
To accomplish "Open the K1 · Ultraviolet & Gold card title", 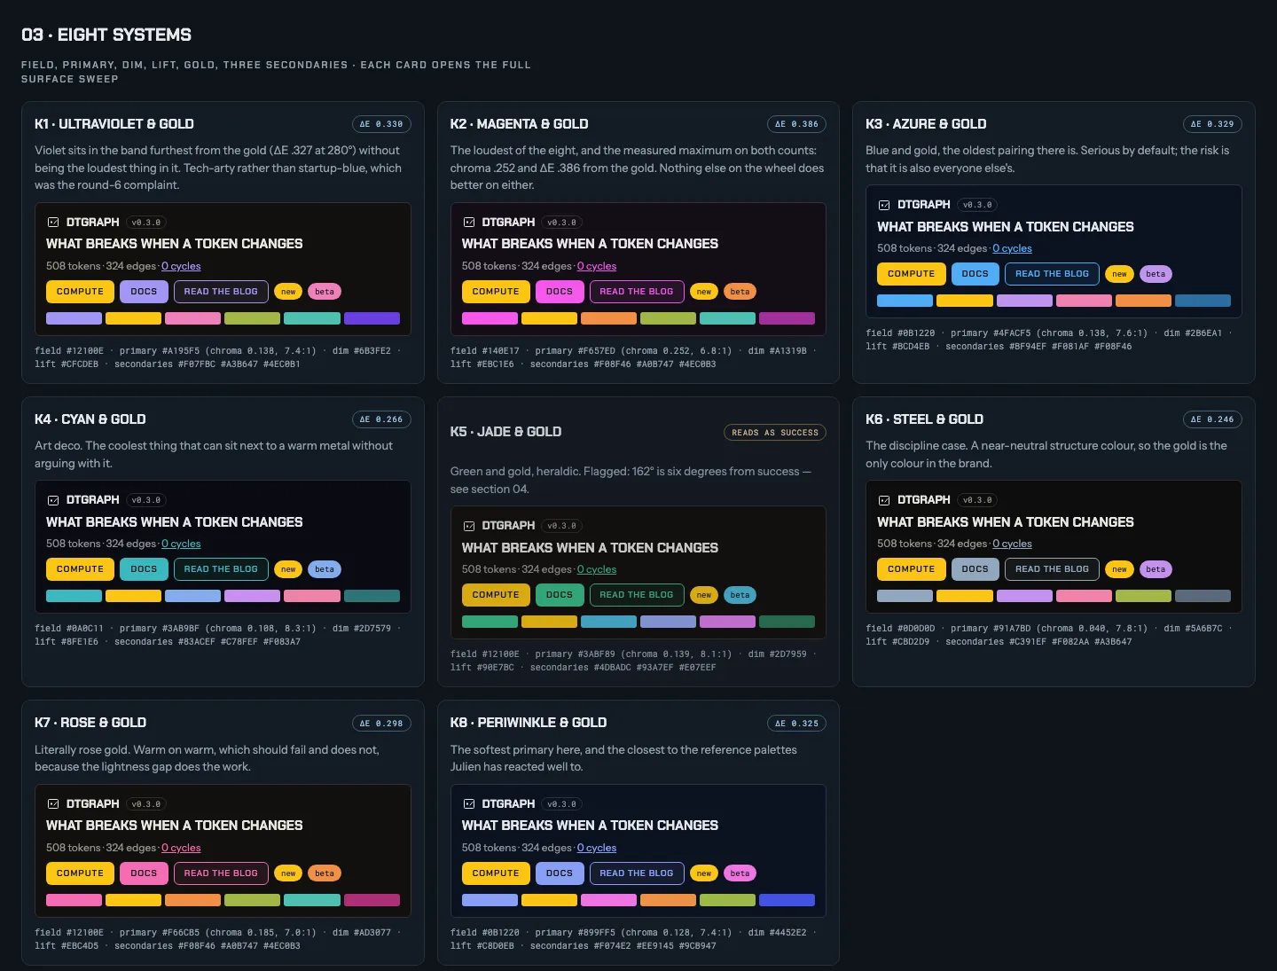I will tap(114, 124).
